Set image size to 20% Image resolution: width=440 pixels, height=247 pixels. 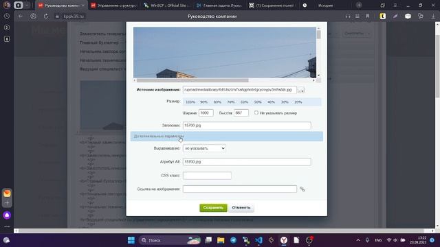(x=298, y=102)
